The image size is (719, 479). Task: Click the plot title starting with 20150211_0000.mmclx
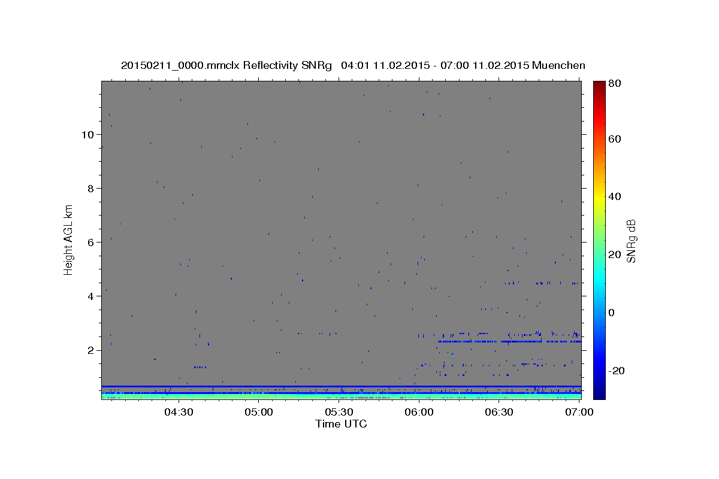coord(353,65)
